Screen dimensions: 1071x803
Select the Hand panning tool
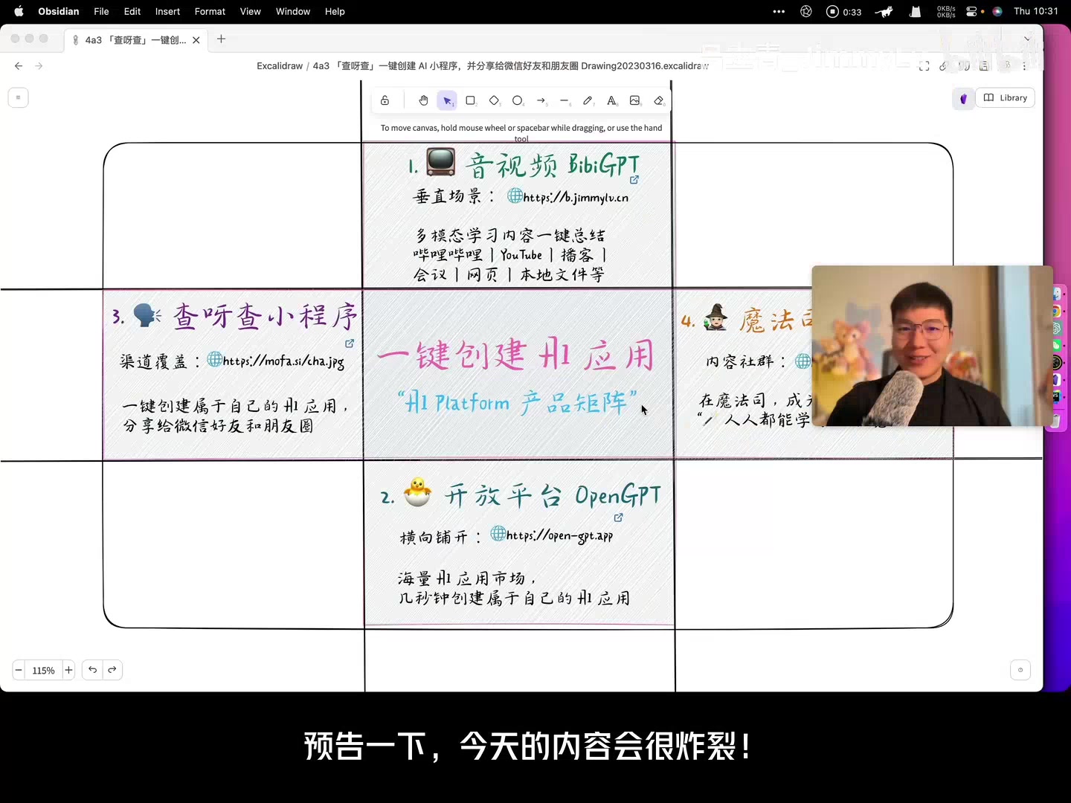pos(423,100)
